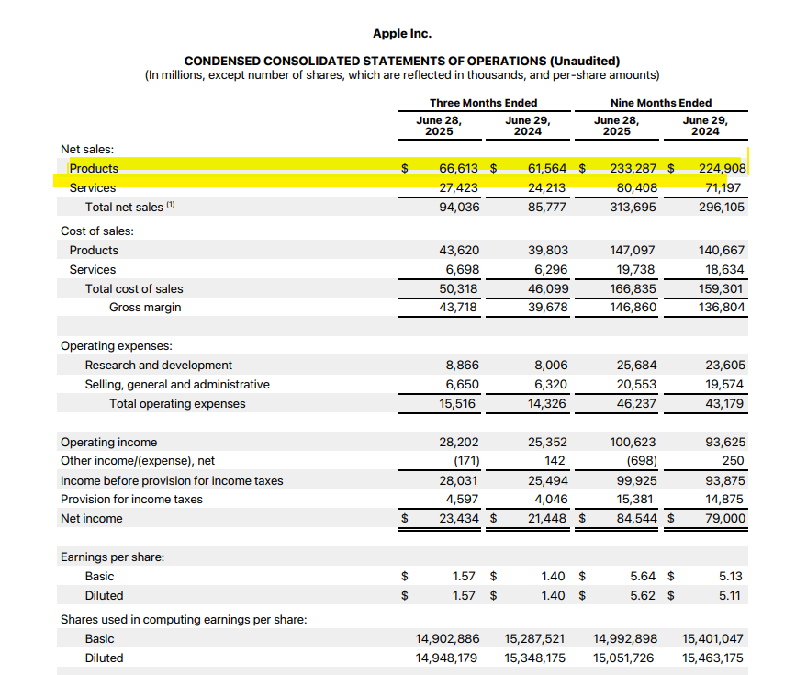807x675 pixels.
Task: Click the Services net sales value 80,408
Action: (636, 188)
